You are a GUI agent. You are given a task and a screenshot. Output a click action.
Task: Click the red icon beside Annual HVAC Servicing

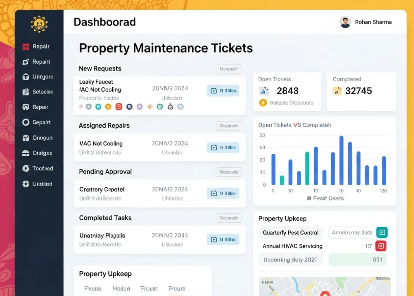click(x=381, y=246)
